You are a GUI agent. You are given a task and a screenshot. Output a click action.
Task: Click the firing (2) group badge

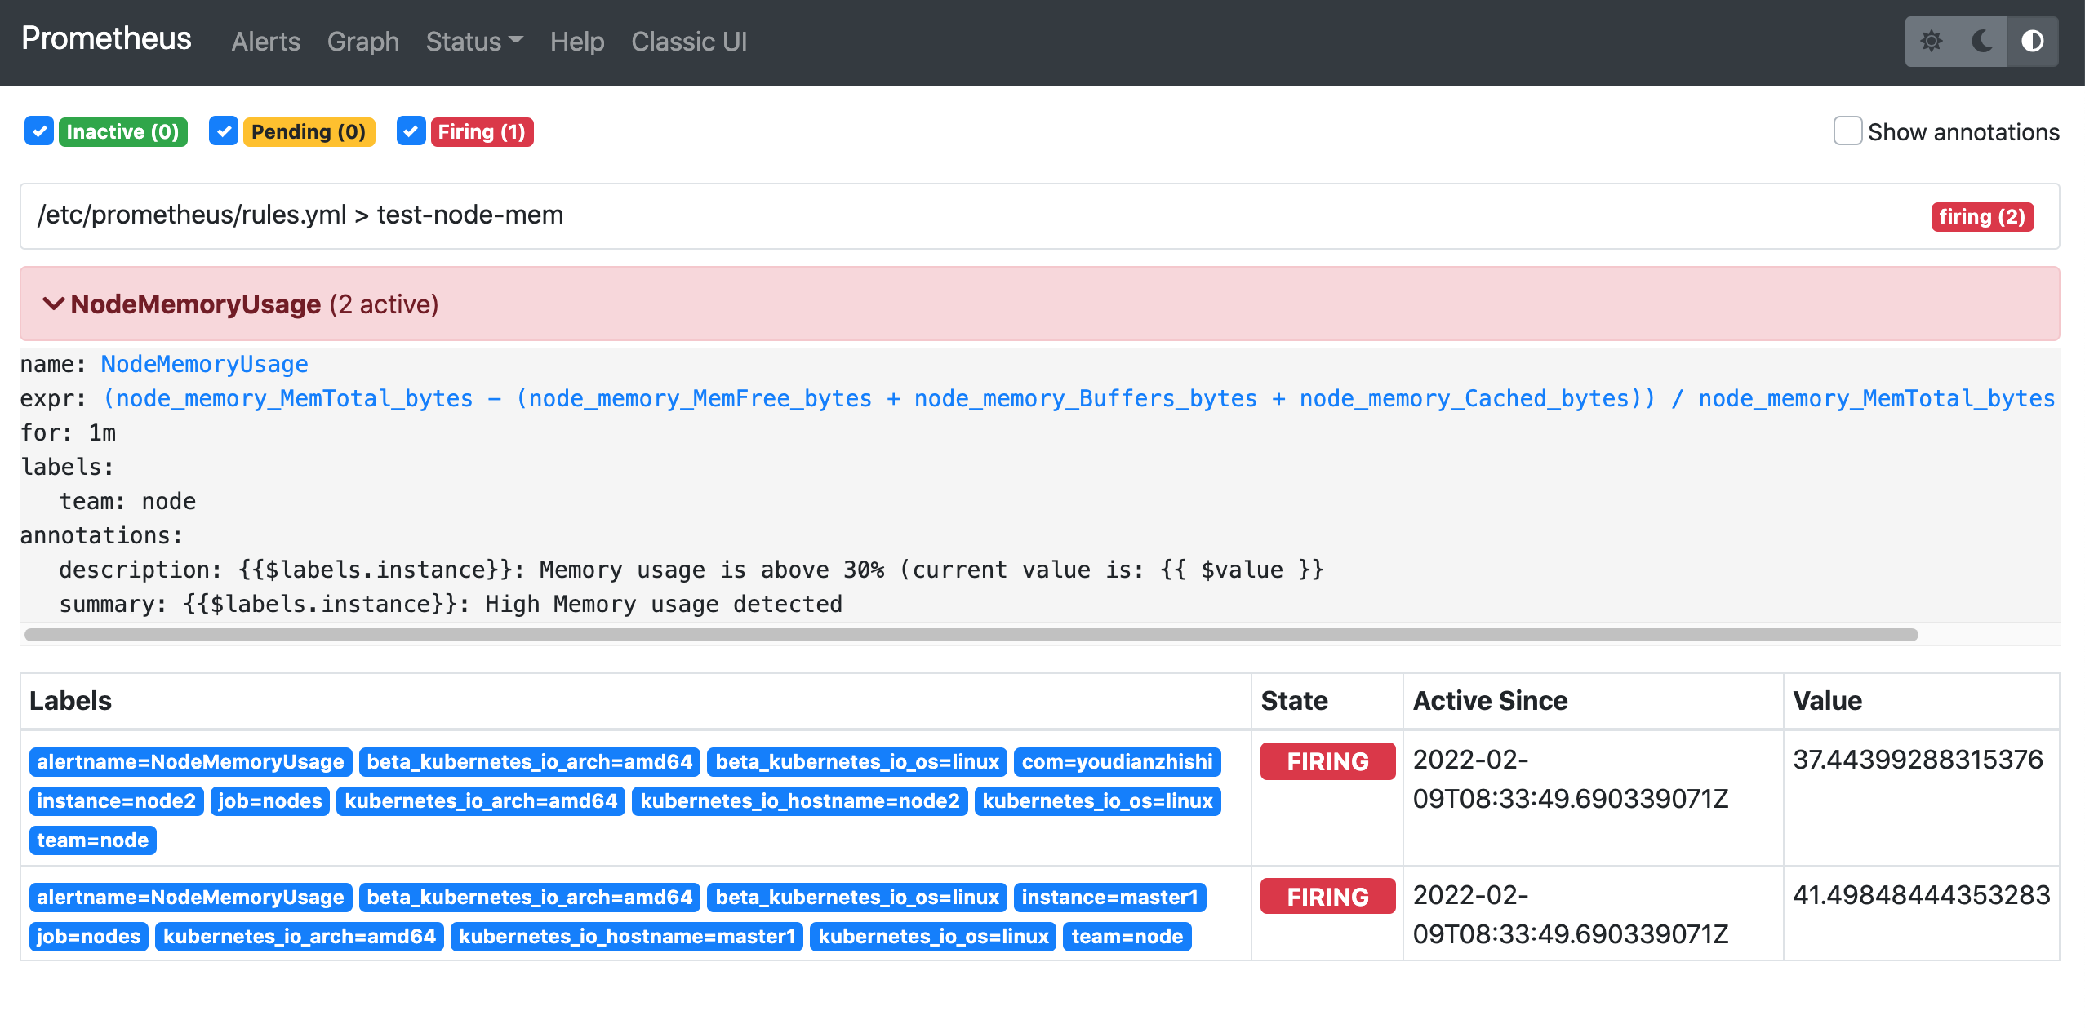tap(1982, 217)
